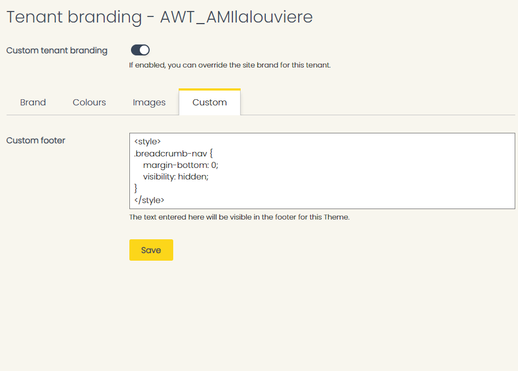Save the tenant branding settings
Image resolution: width=518 pixels, height=371 pixels.
(x=151, y=250)
